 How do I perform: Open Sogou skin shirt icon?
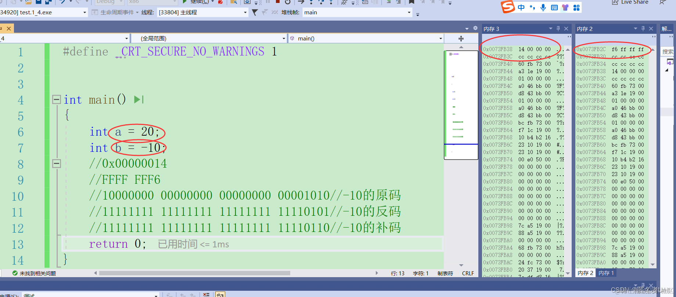pos(565,7)
